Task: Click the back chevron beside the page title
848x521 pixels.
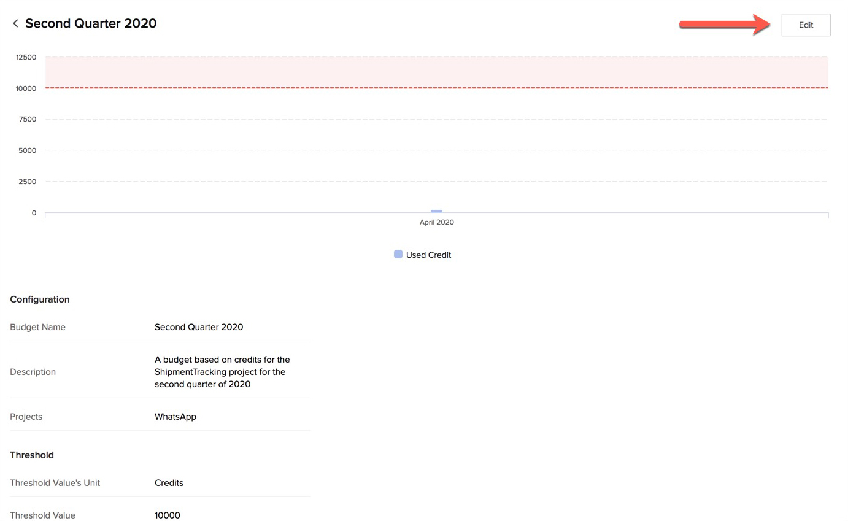Action: (x=15, y=23)
